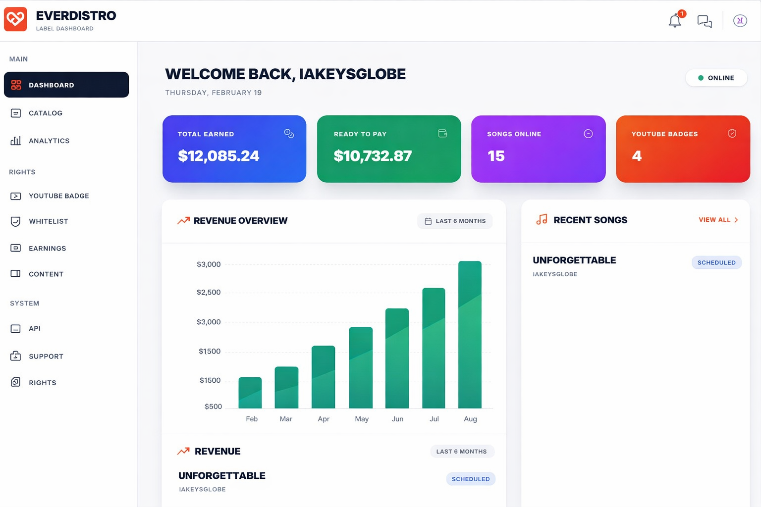Open the YouTube Badge section icon
This screenshot has height=507, width=761.
pos(15,196)
